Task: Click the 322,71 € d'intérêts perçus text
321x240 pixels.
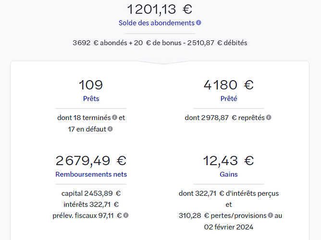Action: pyautogui.click(x=228, y=193)
